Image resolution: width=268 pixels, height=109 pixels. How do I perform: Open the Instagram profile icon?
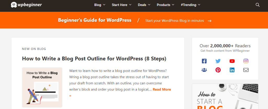point(246,61)
